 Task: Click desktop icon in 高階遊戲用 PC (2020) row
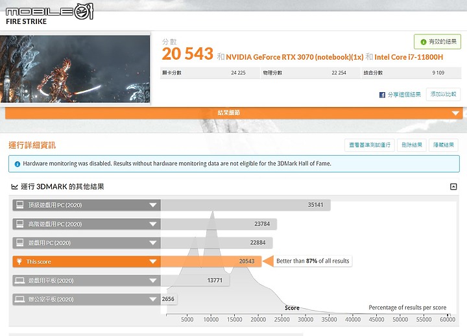coord(19,224)
